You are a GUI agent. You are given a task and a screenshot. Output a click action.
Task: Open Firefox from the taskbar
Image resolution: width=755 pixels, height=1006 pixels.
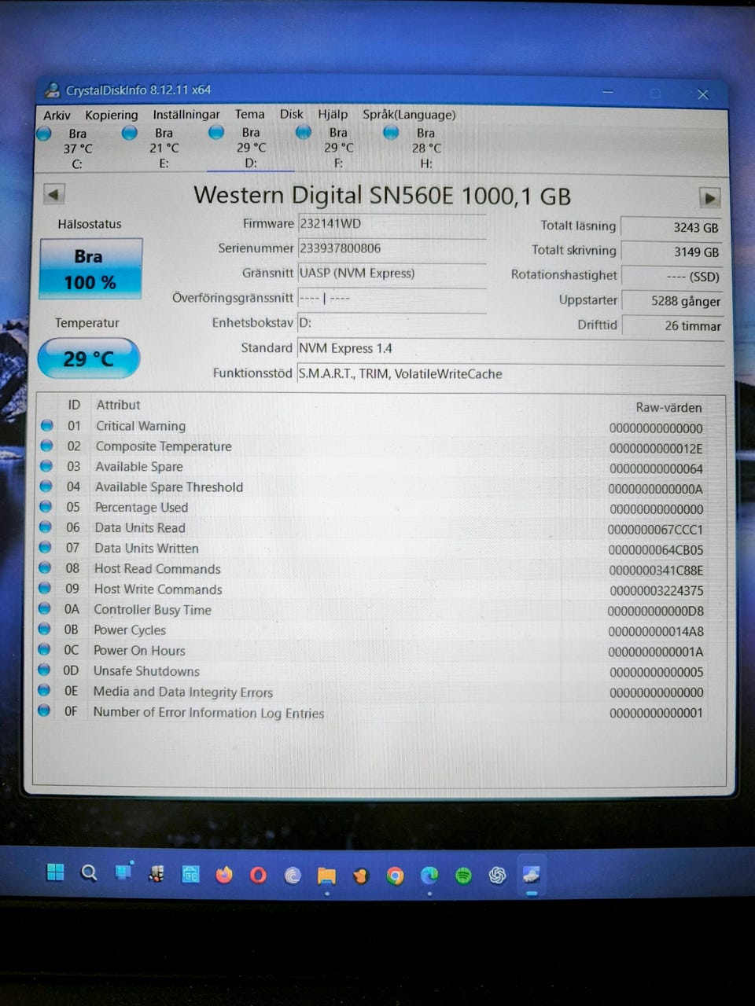click(x=224, y=874)
